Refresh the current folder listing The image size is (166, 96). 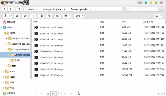[x=19, y=9]
